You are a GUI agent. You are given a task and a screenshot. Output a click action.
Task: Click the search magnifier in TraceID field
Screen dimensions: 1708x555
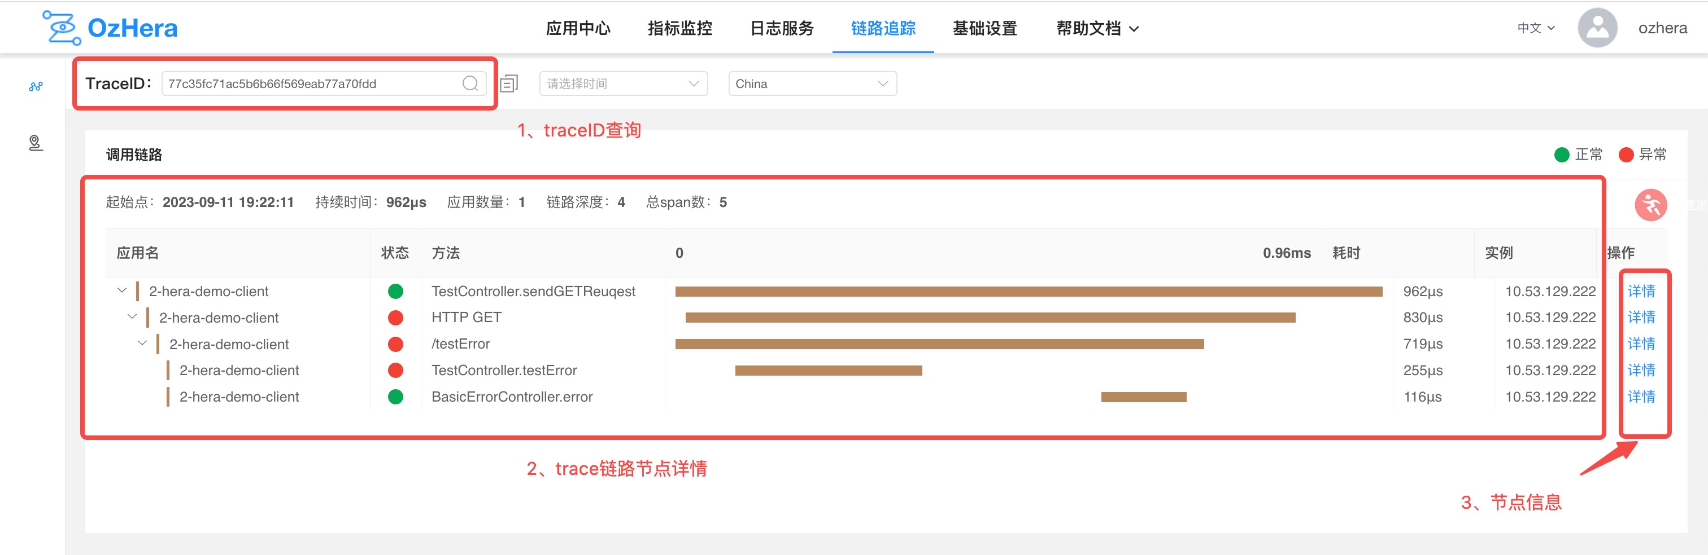point(470,83)
